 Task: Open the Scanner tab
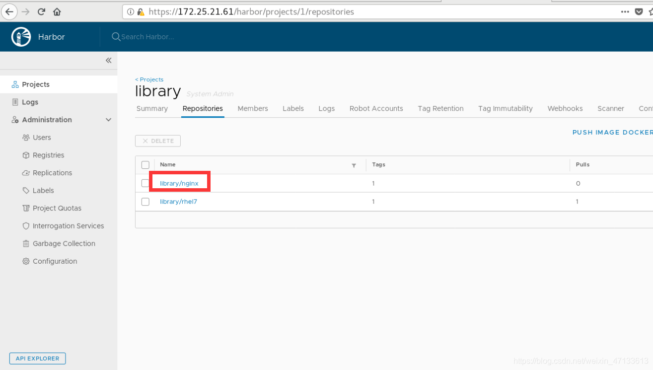611,108
